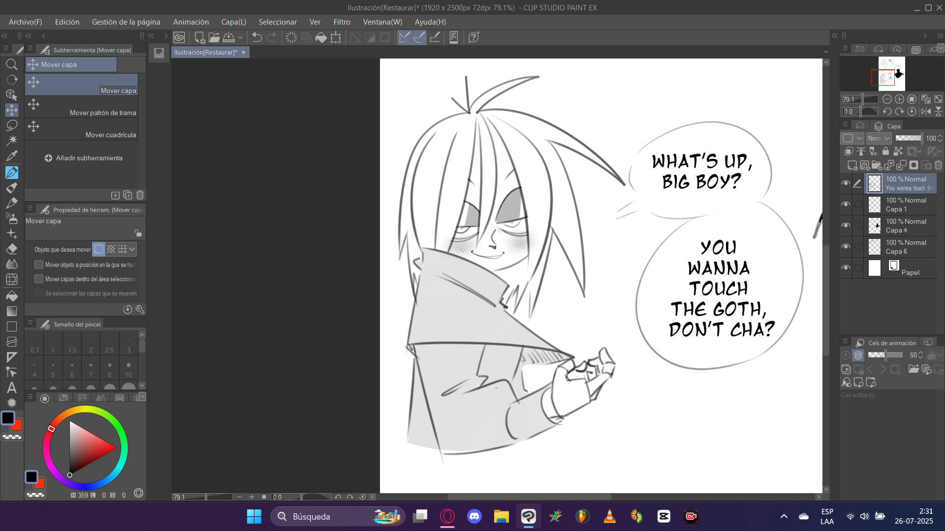945x531 pixels.
Task: Select the Text tool
Action: pyautogui.click(x=12, y=388)
